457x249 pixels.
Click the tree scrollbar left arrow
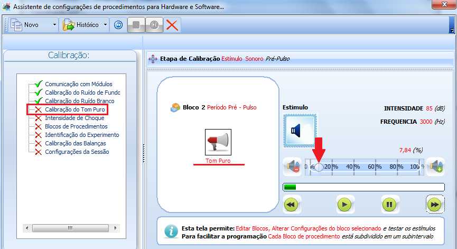point(27,228)
